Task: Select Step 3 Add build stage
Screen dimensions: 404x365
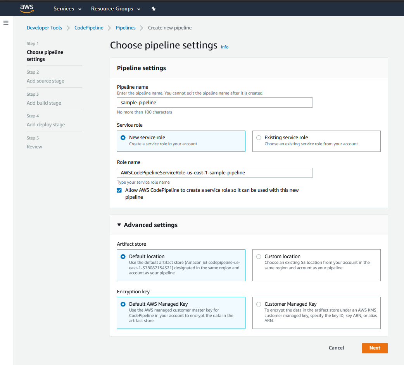Action: [x=44, y=103]
